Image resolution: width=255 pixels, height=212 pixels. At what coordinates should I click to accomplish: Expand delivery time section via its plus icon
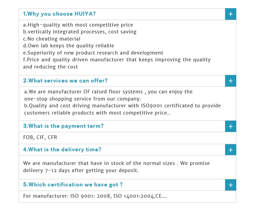click(x=231, y=150)
